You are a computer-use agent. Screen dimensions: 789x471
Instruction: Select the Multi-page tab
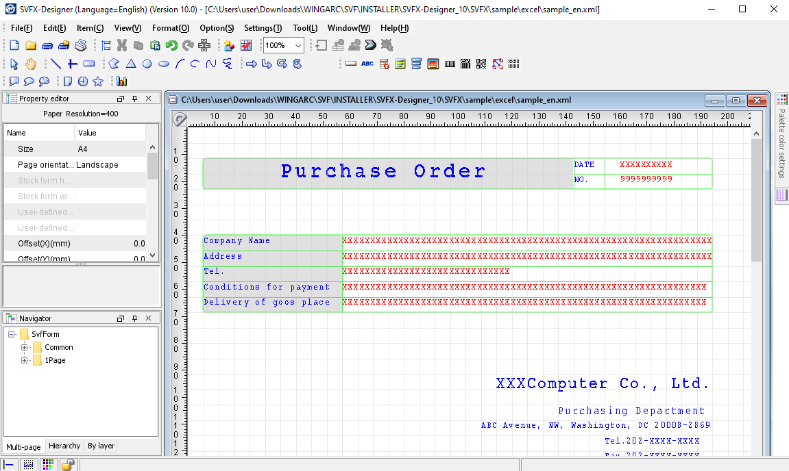[24, 447]
